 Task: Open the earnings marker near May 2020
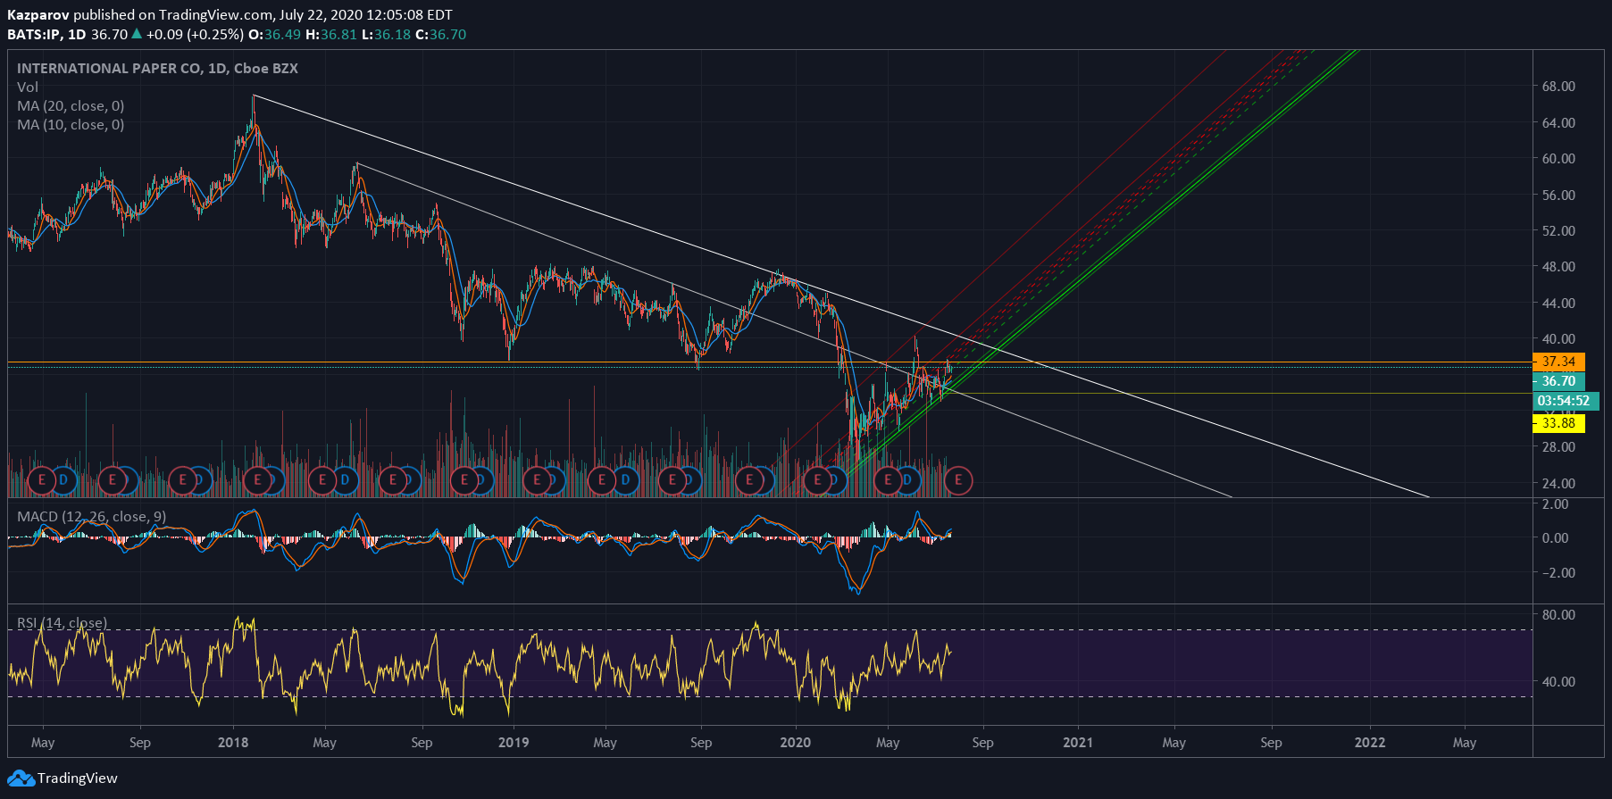pos(888,480)
